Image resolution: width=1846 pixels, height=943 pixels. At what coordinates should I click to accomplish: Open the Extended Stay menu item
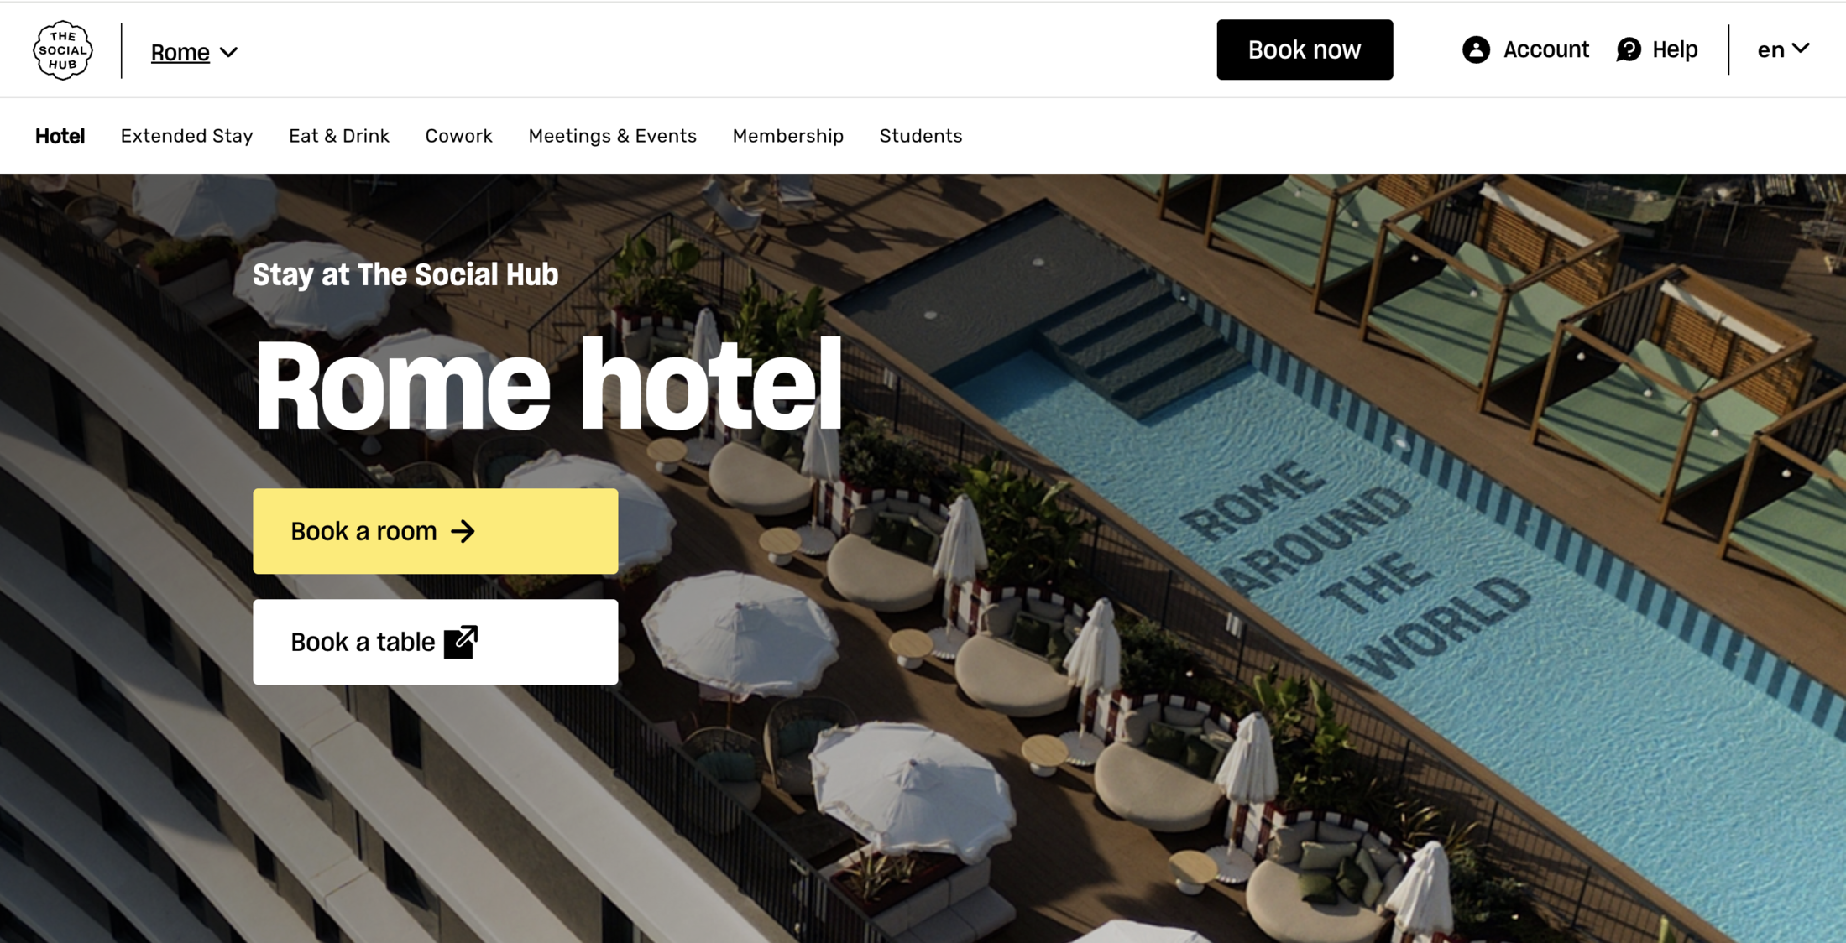(x=186, y=136)
